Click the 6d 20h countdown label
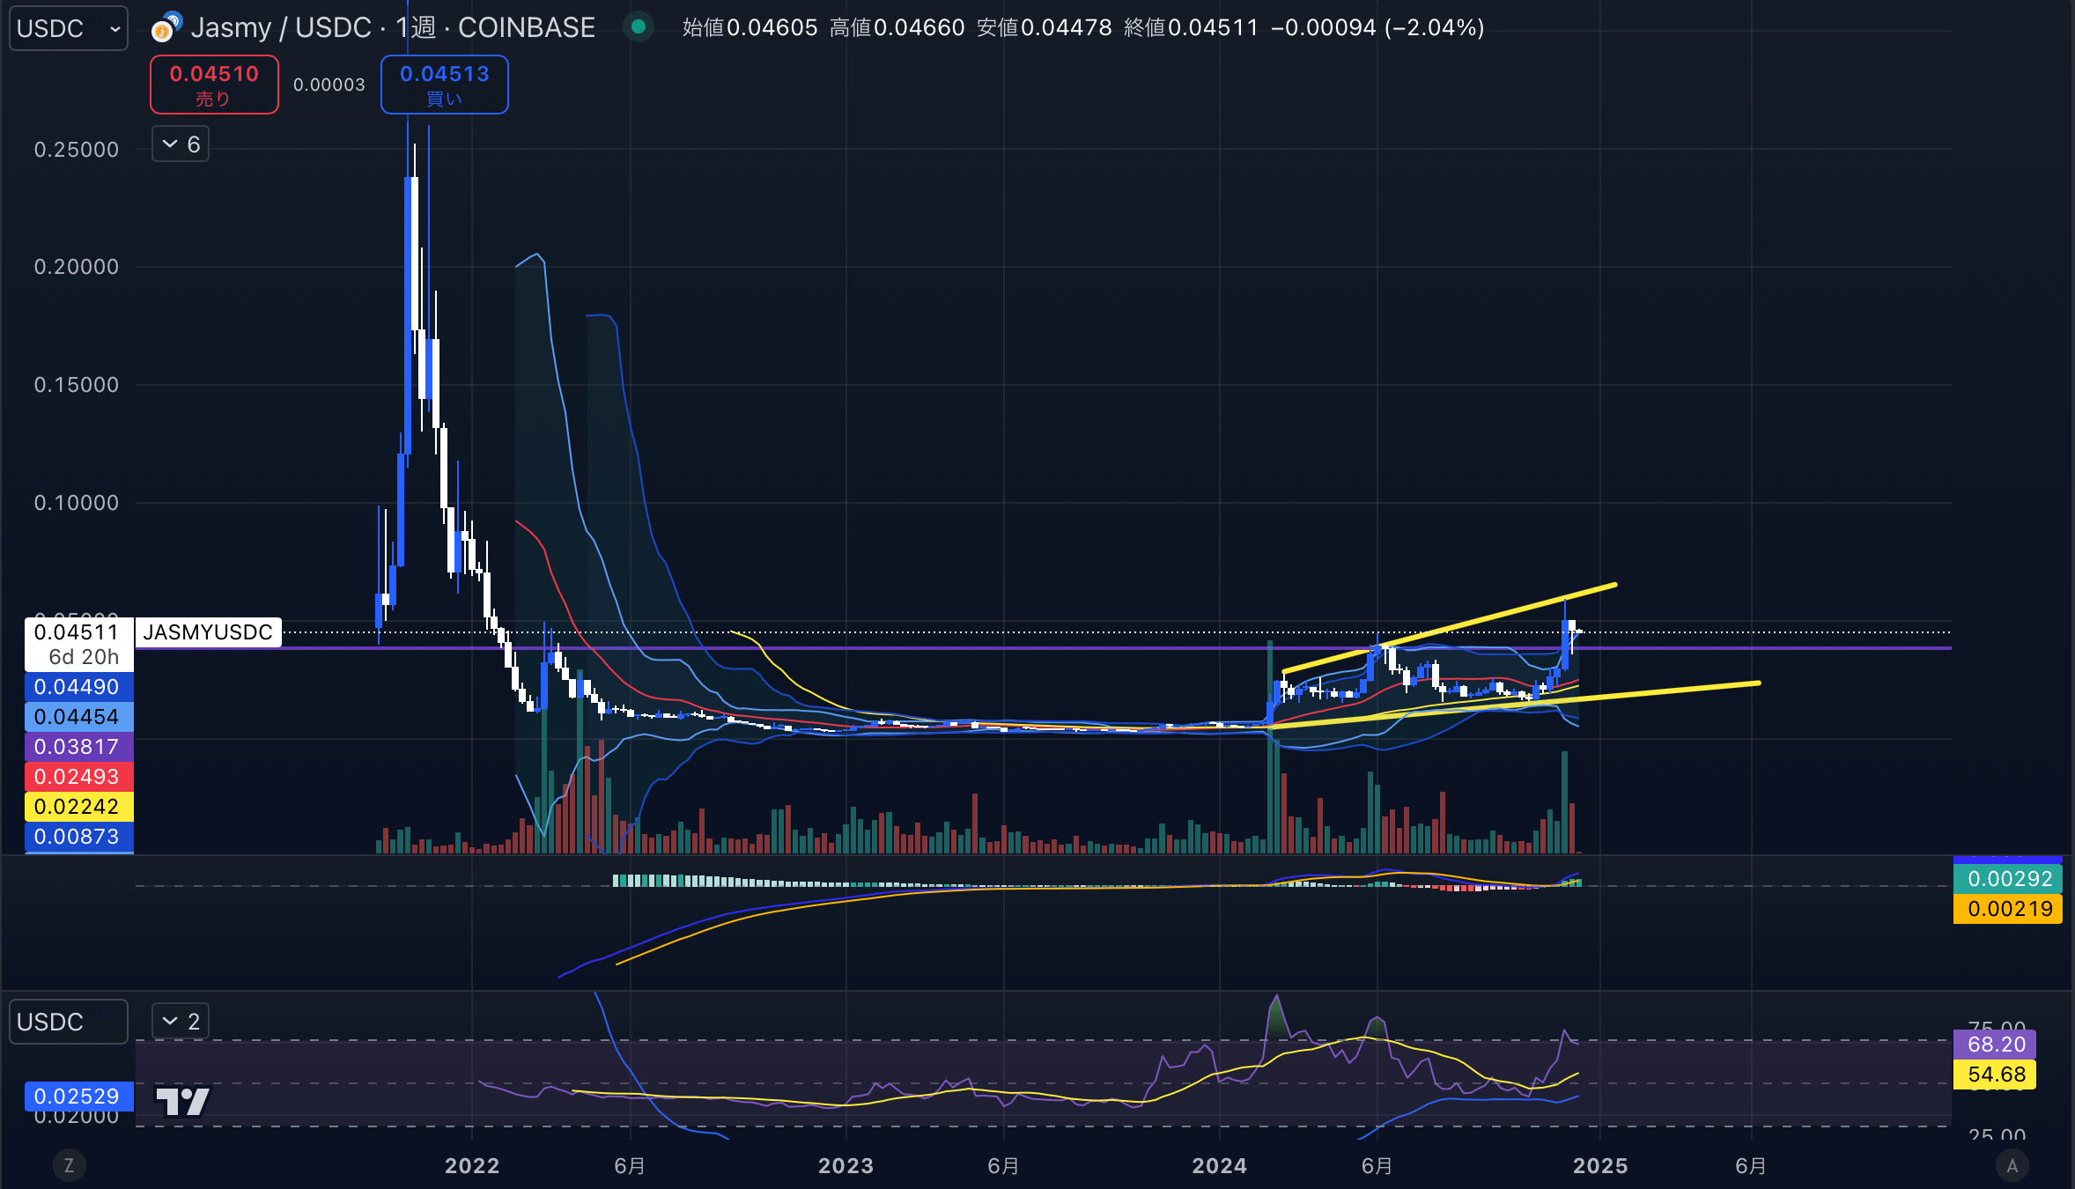This screenshot has height=1189, width=2075. tap(83, 657)
